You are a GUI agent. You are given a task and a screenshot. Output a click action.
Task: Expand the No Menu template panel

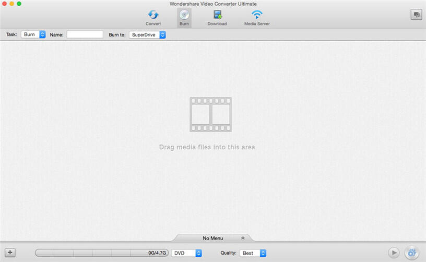click(213, 238)
